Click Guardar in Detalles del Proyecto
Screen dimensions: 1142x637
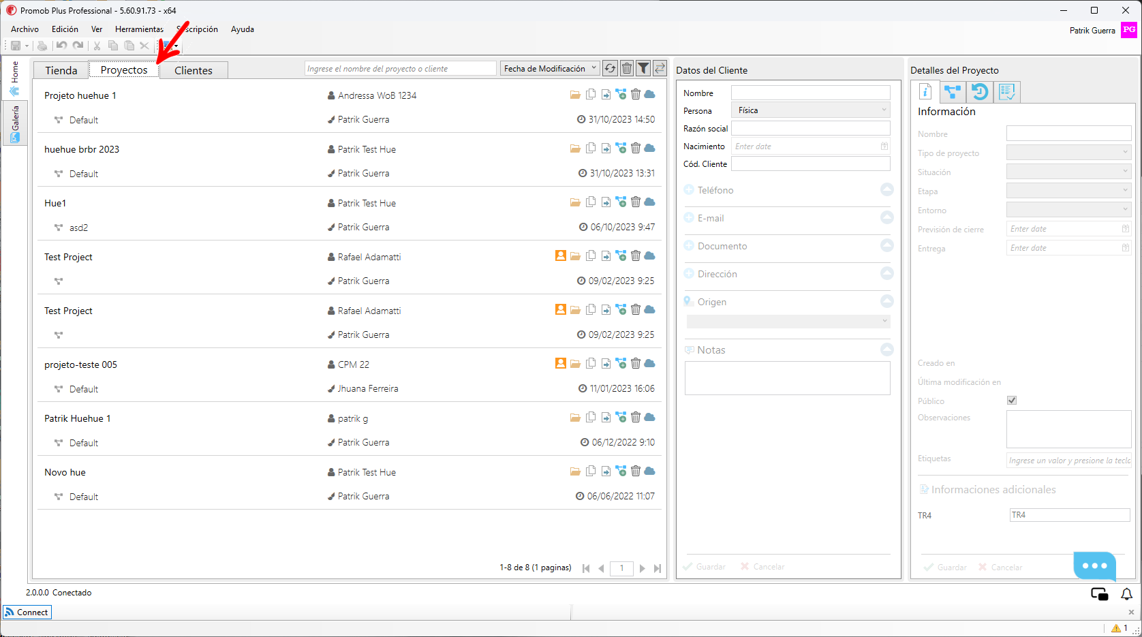(x=945, y=568)
